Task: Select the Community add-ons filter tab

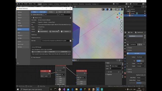Action: coord(43,12)
